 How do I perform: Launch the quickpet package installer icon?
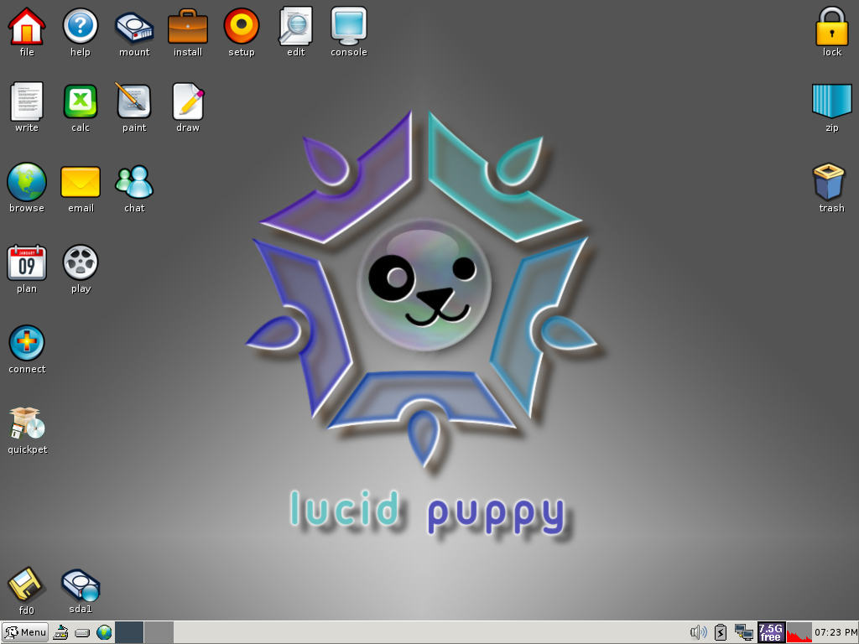(28, 423)
